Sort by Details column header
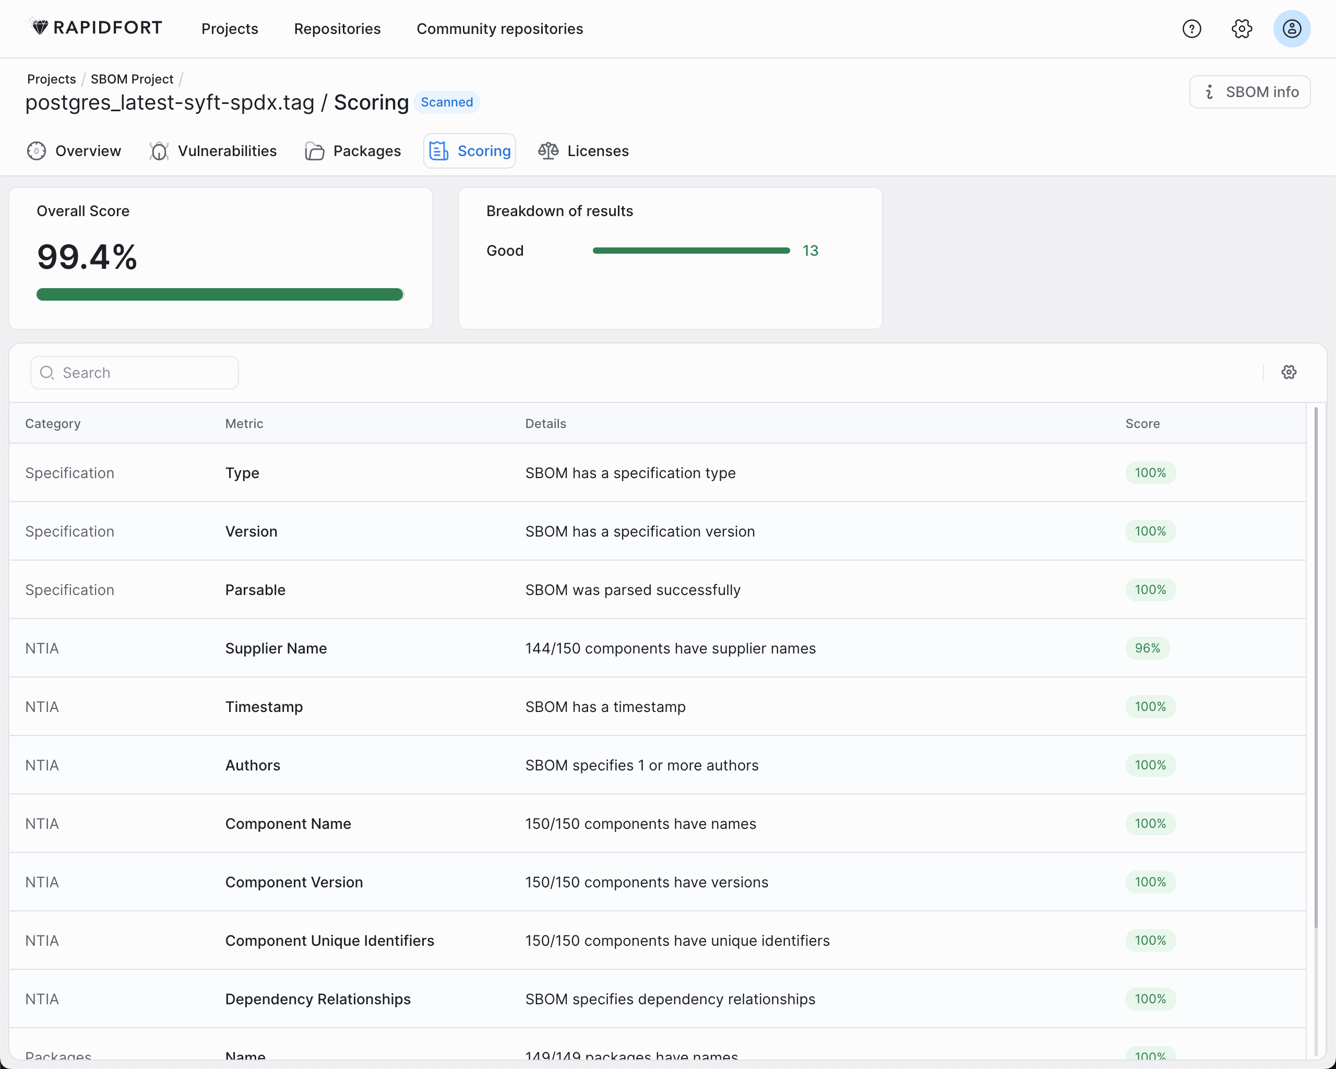Screen dimensions: 1336x1069 [545, 424]
